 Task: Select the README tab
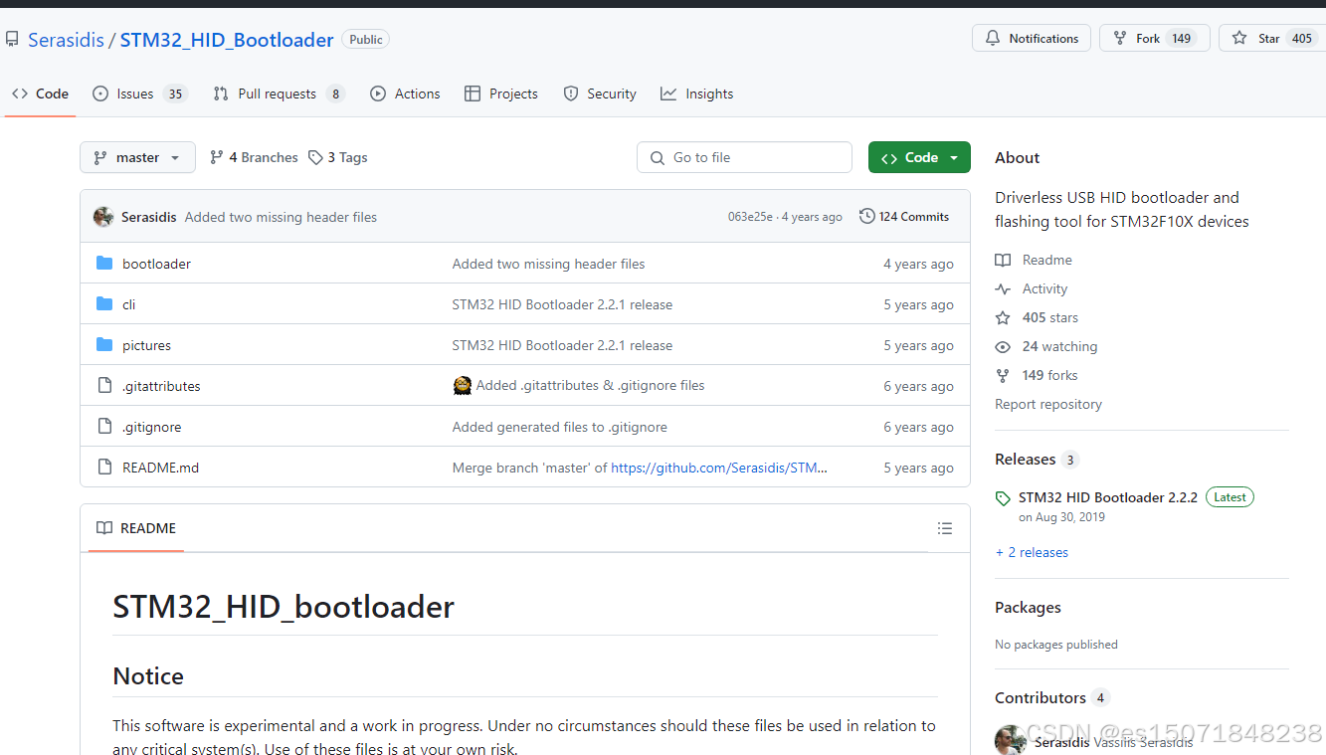[136, 528]
